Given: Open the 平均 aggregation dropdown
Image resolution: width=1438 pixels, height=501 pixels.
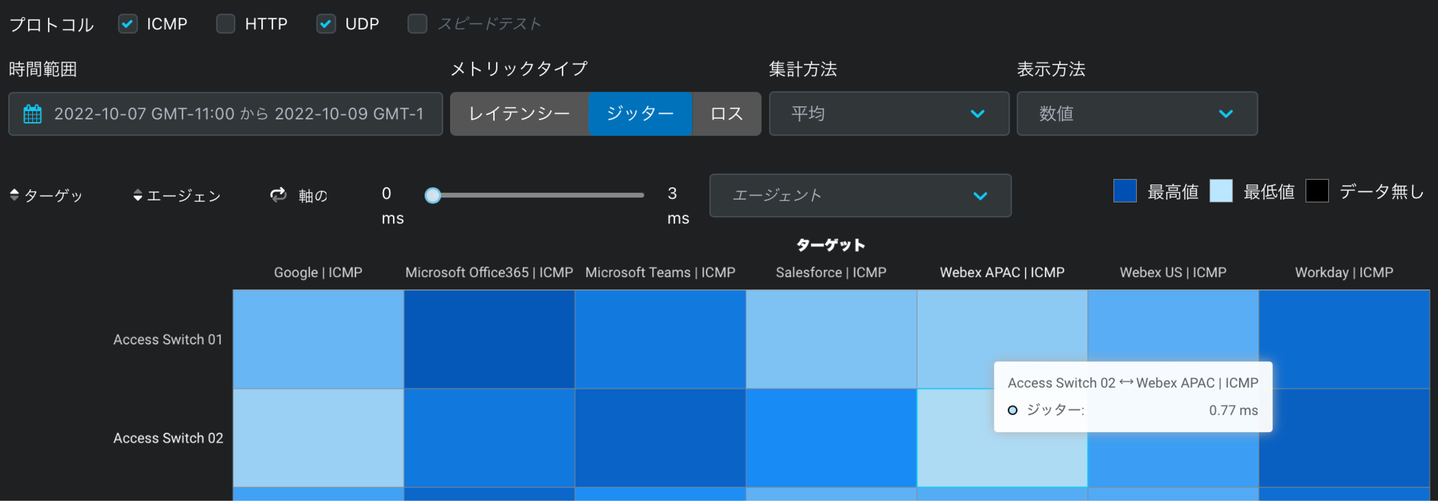Looking at the screenshot, I should pyautogui.click(x=889, y=114).
